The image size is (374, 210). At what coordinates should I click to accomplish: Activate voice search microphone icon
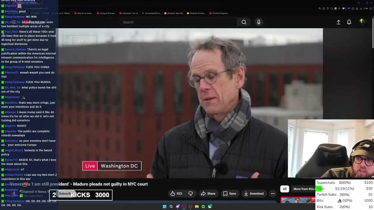[x=259, y=22]
